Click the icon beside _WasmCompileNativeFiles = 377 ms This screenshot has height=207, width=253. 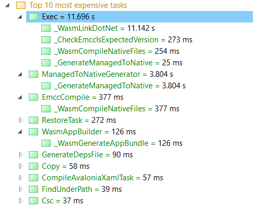pyautogui.click(x=46, y=109)
